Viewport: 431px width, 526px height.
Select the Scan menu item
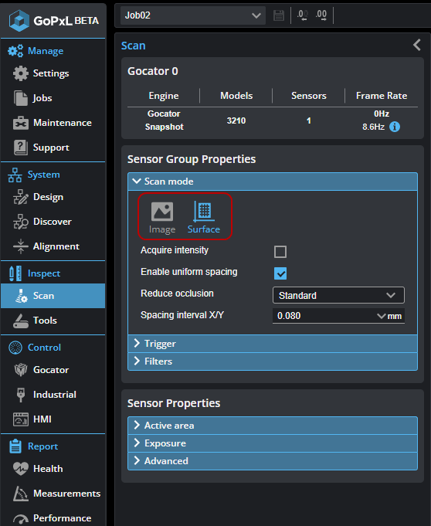click(x=53, y=296)
